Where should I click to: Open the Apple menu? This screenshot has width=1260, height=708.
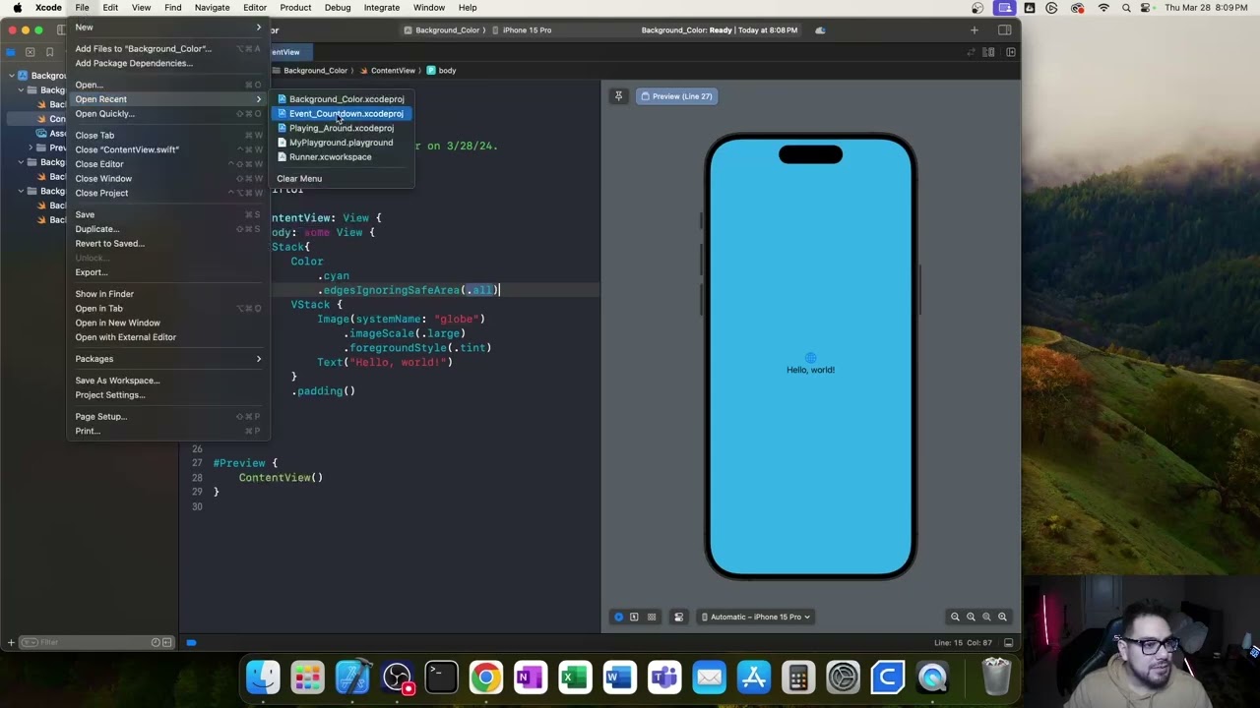pos(18,8)
